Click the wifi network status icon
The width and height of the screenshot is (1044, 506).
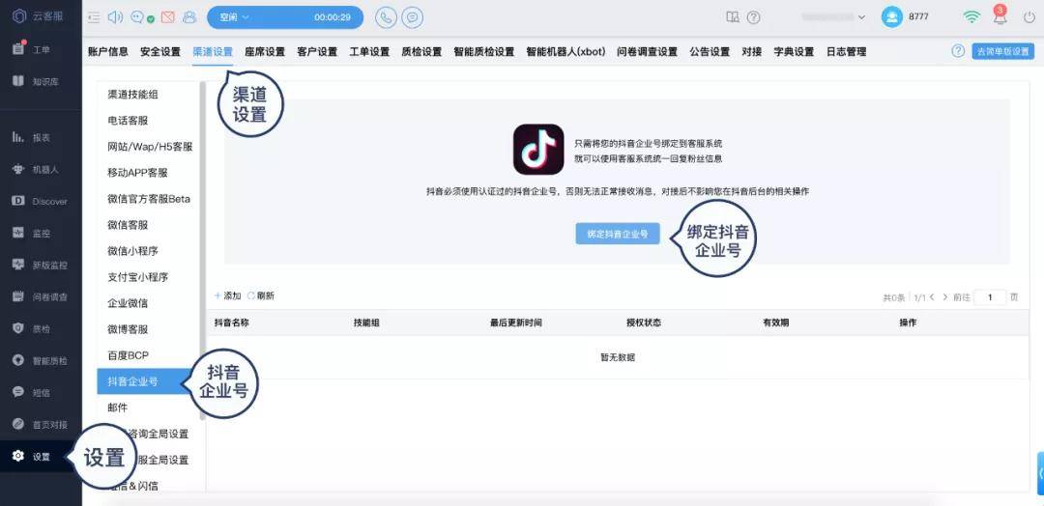pos(971,17)
